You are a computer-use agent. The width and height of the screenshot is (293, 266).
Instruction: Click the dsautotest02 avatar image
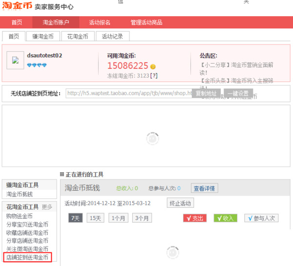click(x=15, y=61)
